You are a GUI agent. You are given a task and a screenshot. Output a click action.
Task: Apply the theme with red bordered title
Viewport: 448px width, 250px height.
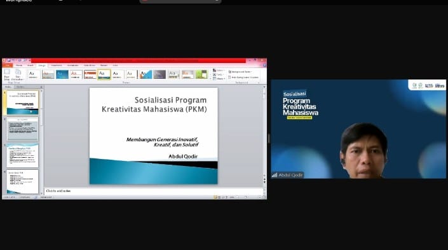pyautogui.click(x=90, y=74)
